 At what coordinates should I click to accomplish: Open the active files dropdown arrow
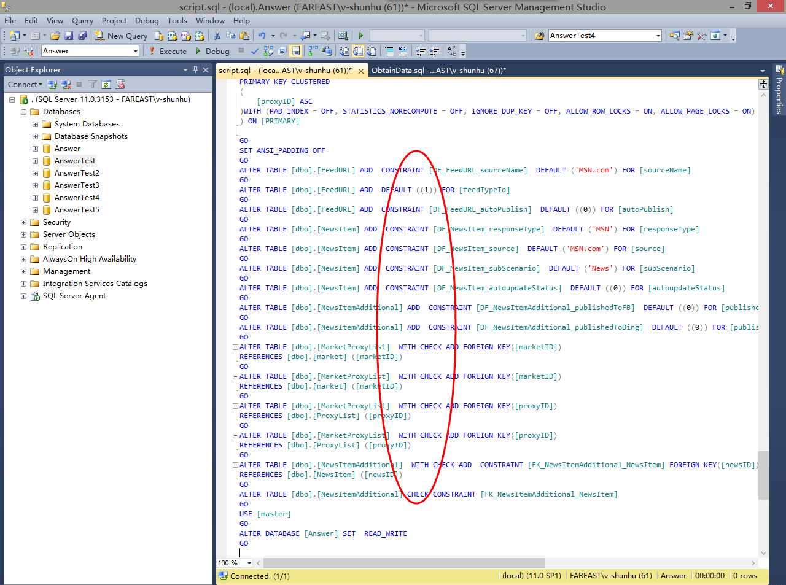coord(763,71)
